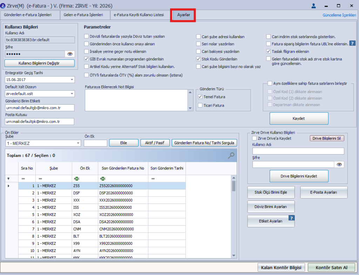Open Default Xslt Dizayn dropdown
The image size is (359, 275).
(72, 94)
